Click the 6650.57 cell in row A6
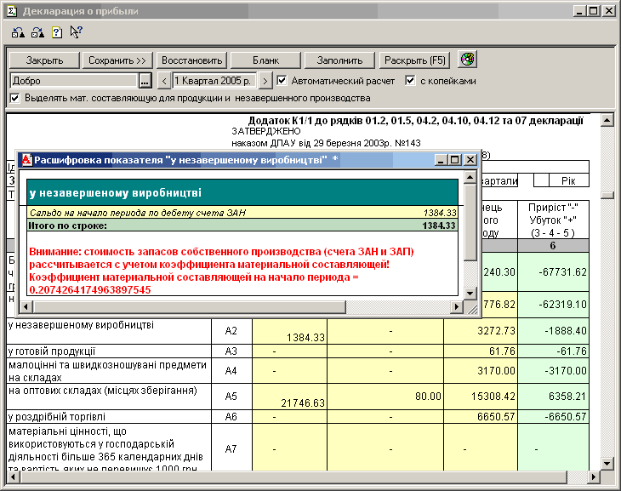621x491 pixels. click(481, 416)
